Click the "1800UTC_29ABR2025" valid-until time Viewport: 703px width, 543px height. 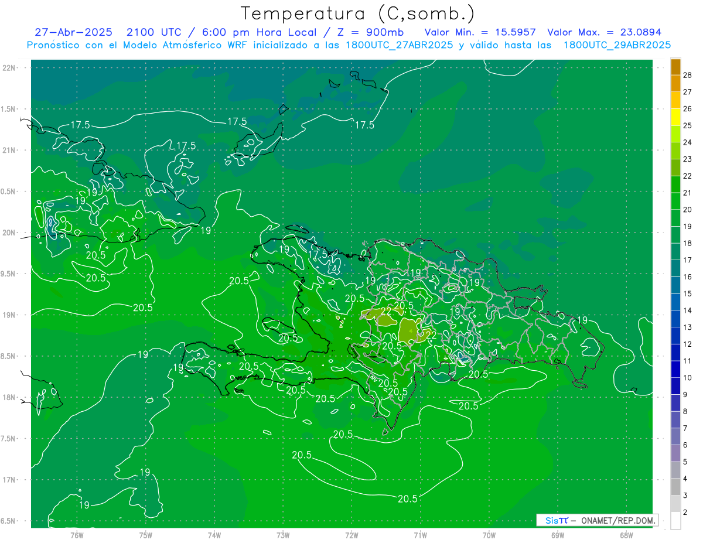(617, 45)
